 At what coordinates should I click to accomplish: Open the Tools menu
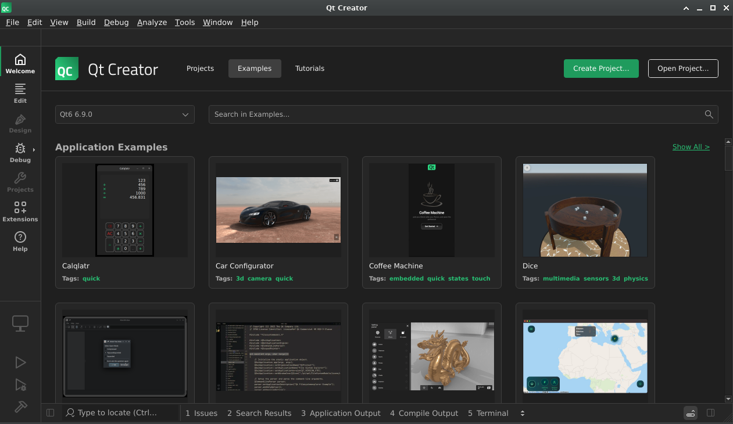point(185,22)
